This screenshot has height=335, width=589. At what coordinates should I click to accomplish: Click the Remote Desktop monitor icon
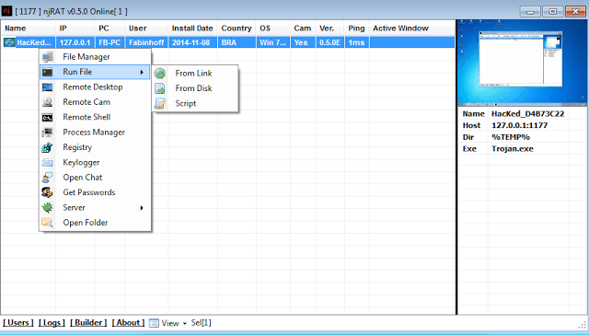pos(47,87)
